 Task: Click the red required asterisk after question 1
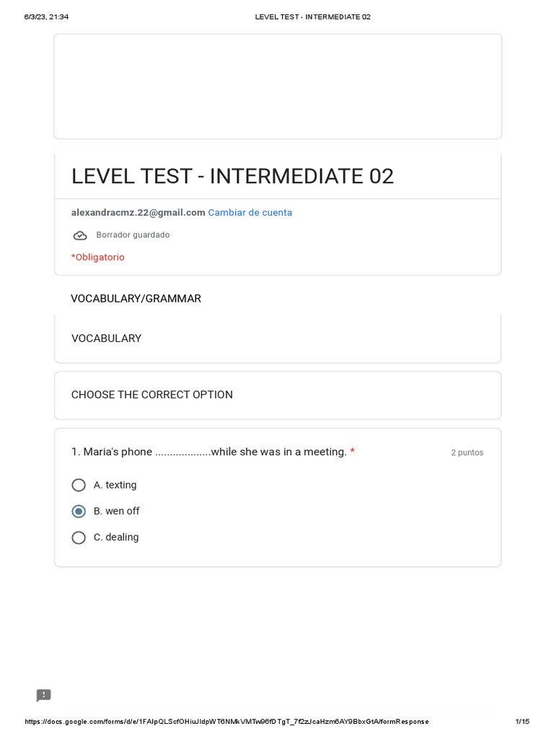coord(352,451)
